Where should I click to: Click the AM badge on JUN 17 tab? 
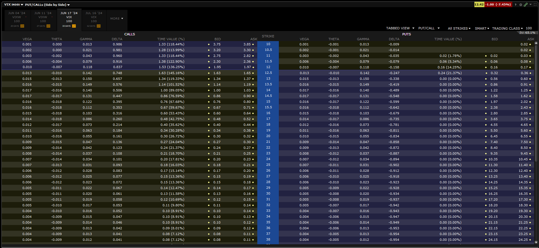tap(74, 26)
